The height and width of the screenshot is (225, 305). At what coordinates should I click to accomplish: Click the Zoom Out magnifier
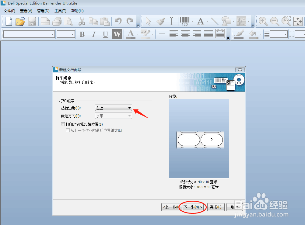[x=275, y=21]
